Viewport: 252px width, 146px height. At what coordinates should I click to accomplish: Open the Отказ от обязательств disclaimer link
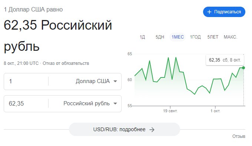coord(66,63)
